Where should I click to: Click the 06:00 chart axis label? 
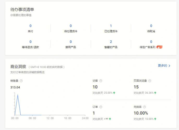click(x=32, y=118)
